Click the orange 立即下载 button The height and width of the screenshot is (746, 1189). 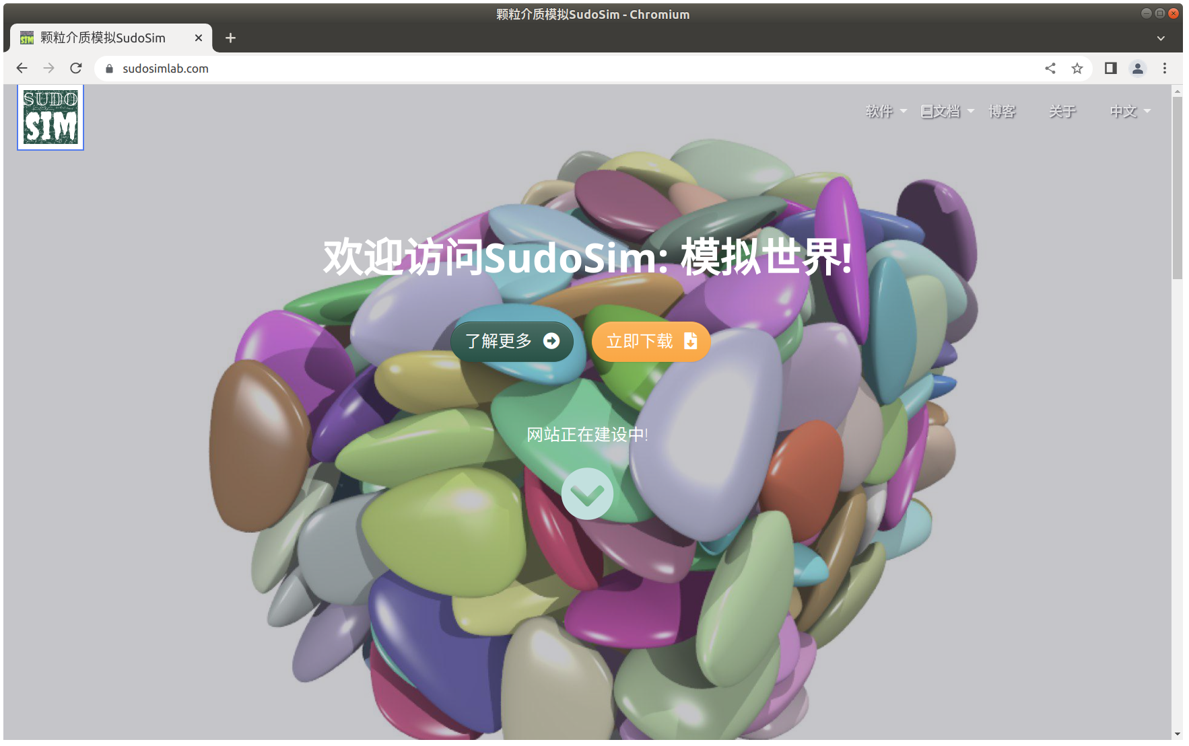click(x=651, y=342)
